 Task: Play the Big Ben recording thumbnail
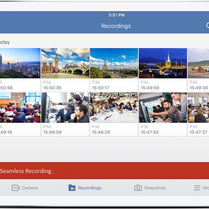[65, 63]
